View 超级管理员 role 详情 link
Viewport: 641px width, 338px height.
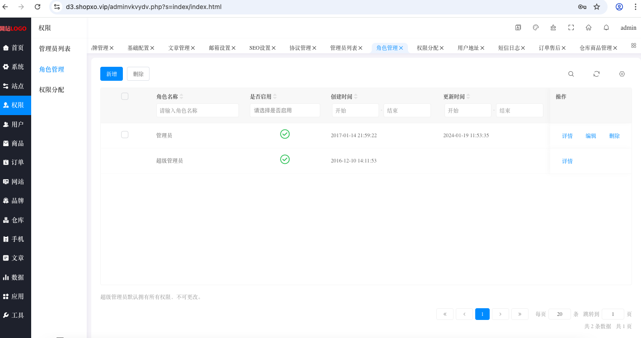tap(567, 161)
